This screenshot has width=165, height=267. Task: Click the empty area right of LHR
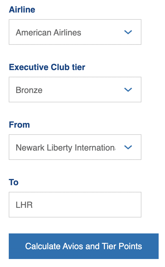93,205
